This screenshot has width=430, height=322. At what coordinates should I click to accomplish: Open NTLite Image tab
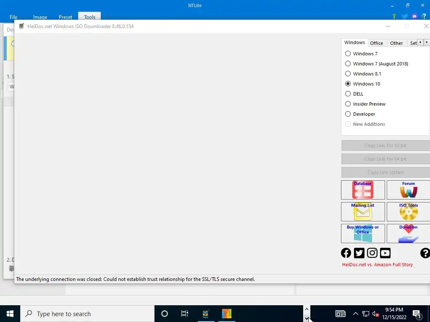point(40,17)
